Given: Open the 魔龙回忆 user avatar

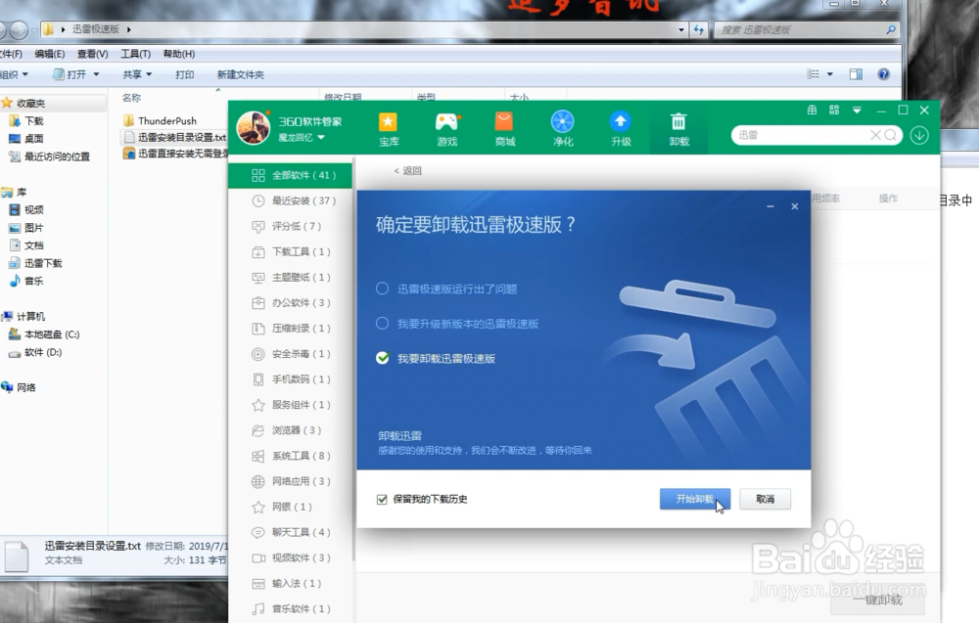Looking at the screenshot, I should (x=253, y=128).
